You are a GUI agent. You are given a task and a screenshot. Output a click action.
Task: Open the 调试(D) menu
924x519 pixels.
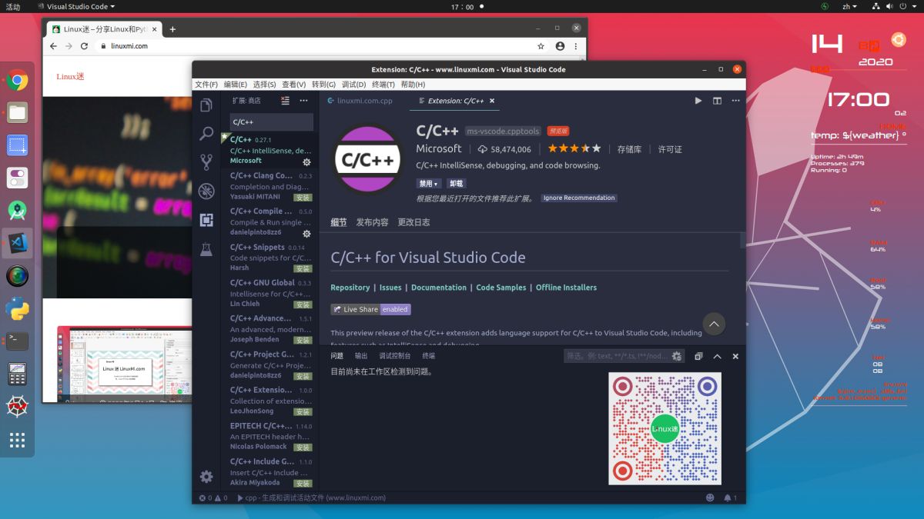(354, 85)
